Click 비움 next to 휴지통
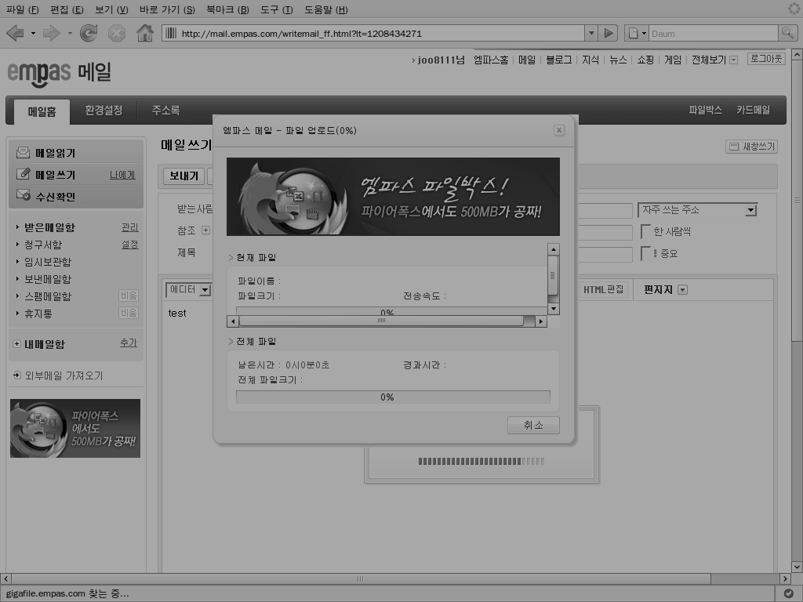This screenshot has width=803, height=602. click(129, 313)
